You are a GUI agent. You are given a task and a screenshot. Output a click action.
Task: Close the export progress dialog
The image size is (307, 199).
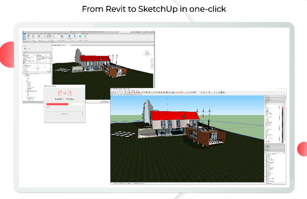point(84,86)
